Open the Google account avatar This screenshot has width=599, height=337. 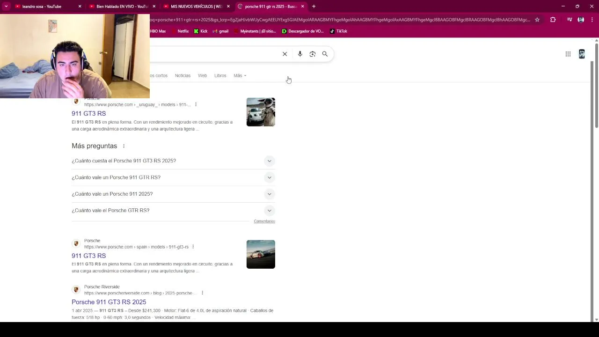582,54
